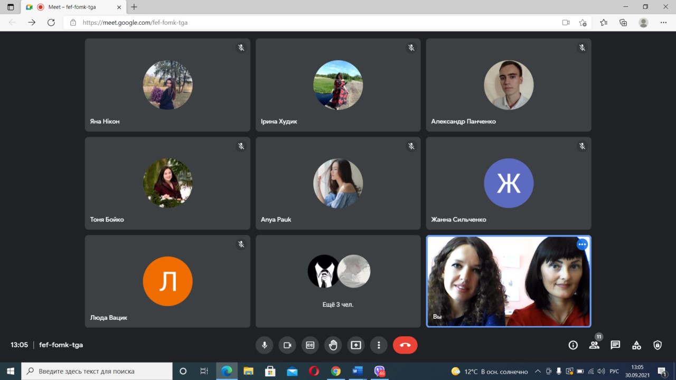Open options on your own video tile
The width and height of the screenshot is (676, 380).
[582, 244]
